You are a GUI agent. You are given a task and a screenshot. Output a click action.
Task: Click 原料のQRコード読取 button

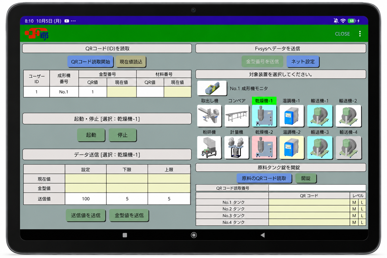tap(264, 178)
